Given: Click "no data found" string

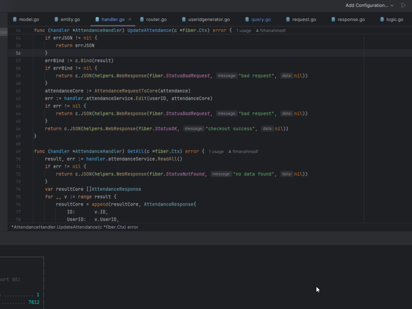Looking at the screenshot, I should click(253, 174).
